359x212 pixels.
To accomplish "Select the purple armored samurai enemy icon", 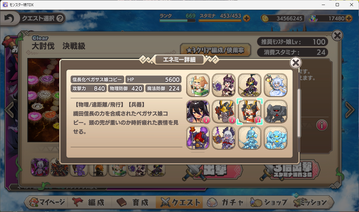I will click(x=250, y=85).
